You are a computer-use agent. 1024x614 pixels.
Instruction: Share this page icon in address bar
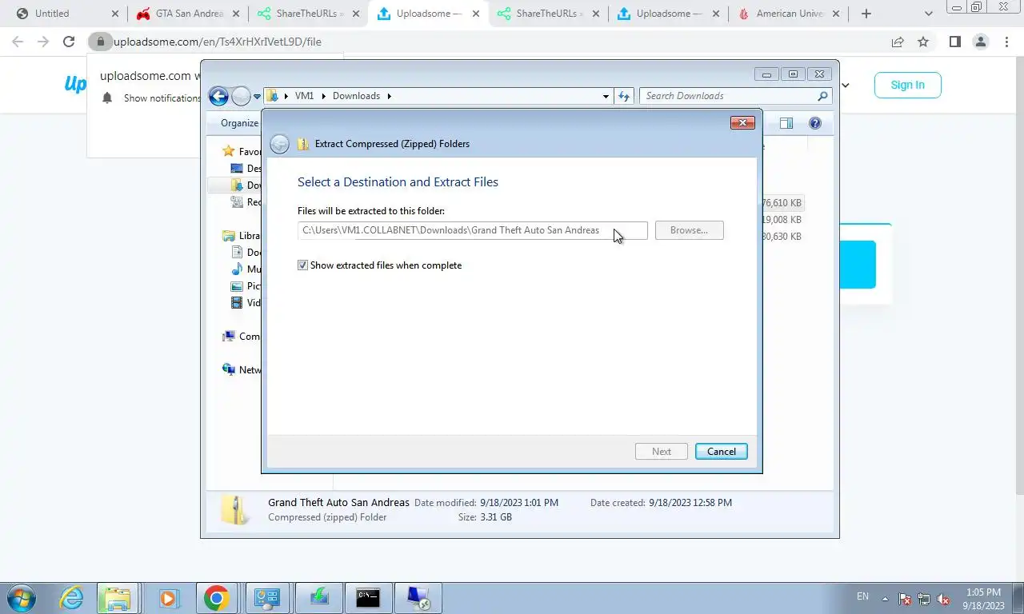[898, 42]
